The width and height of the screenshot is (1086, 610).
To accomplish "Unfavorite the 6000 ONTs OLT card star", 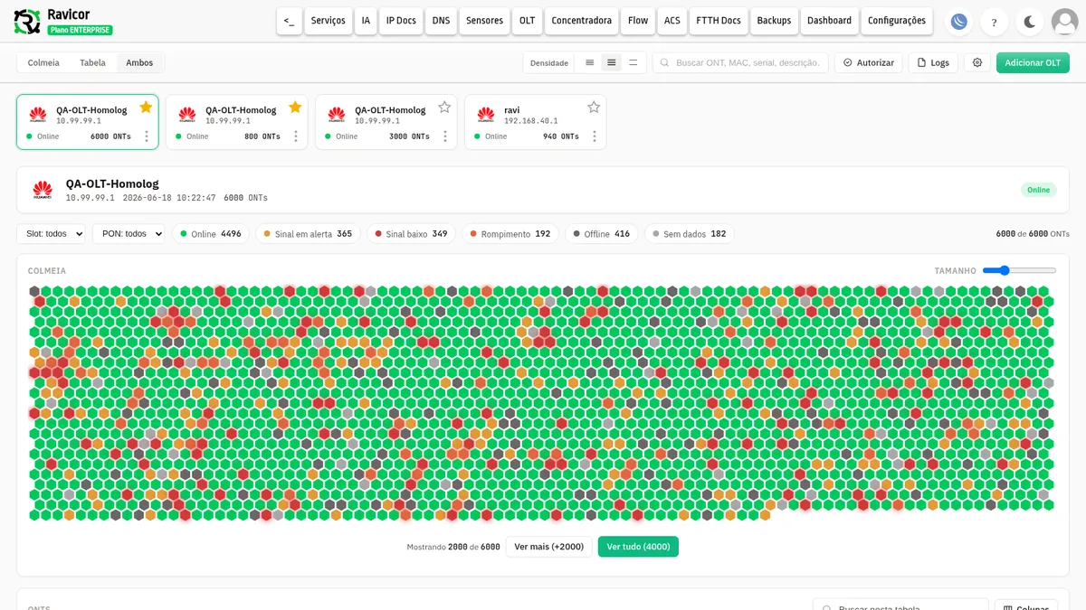I will click(x=146, y=108).
